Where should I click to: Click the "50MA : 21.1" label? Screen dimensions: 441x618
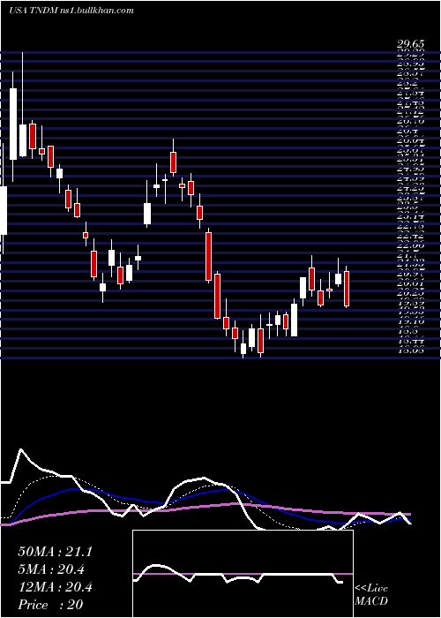tap(55, 552)
